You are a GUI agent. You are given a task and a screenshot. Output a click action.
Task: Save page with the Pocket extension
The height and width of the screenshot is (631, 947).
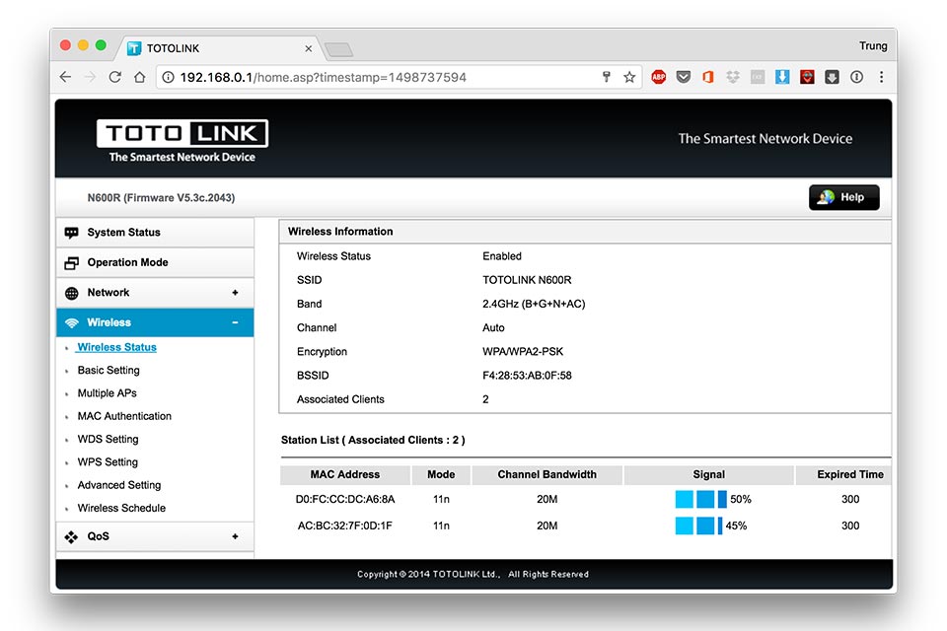(x=683, y=77)
